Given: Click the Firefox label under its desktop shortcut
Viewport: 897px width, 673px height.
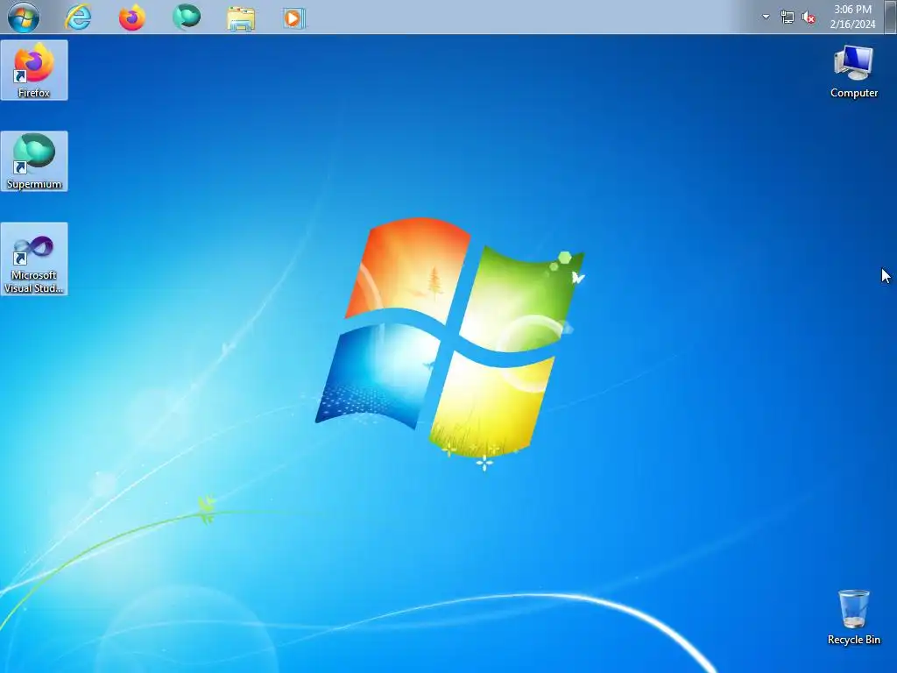Looking at the screenshot, I should tap(34, 93).
